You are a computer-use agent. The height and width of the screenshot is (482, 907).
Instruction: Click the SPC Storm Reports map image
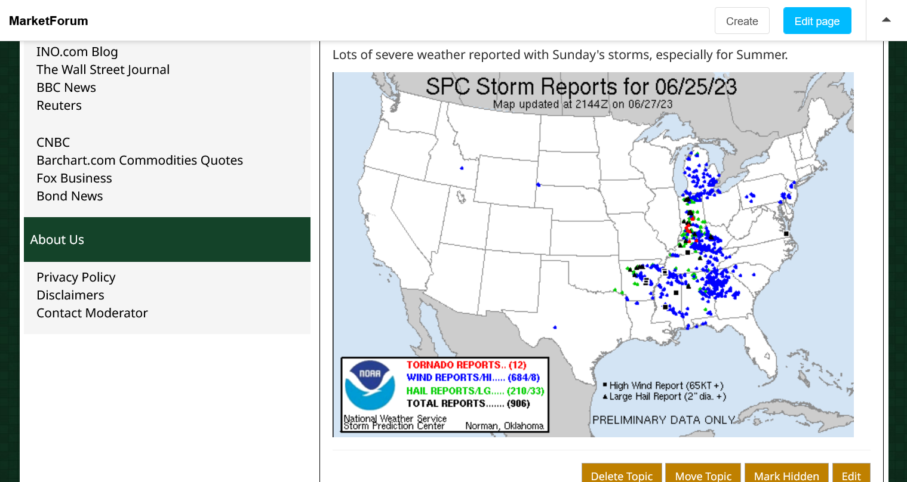click(x=593, y=255)
